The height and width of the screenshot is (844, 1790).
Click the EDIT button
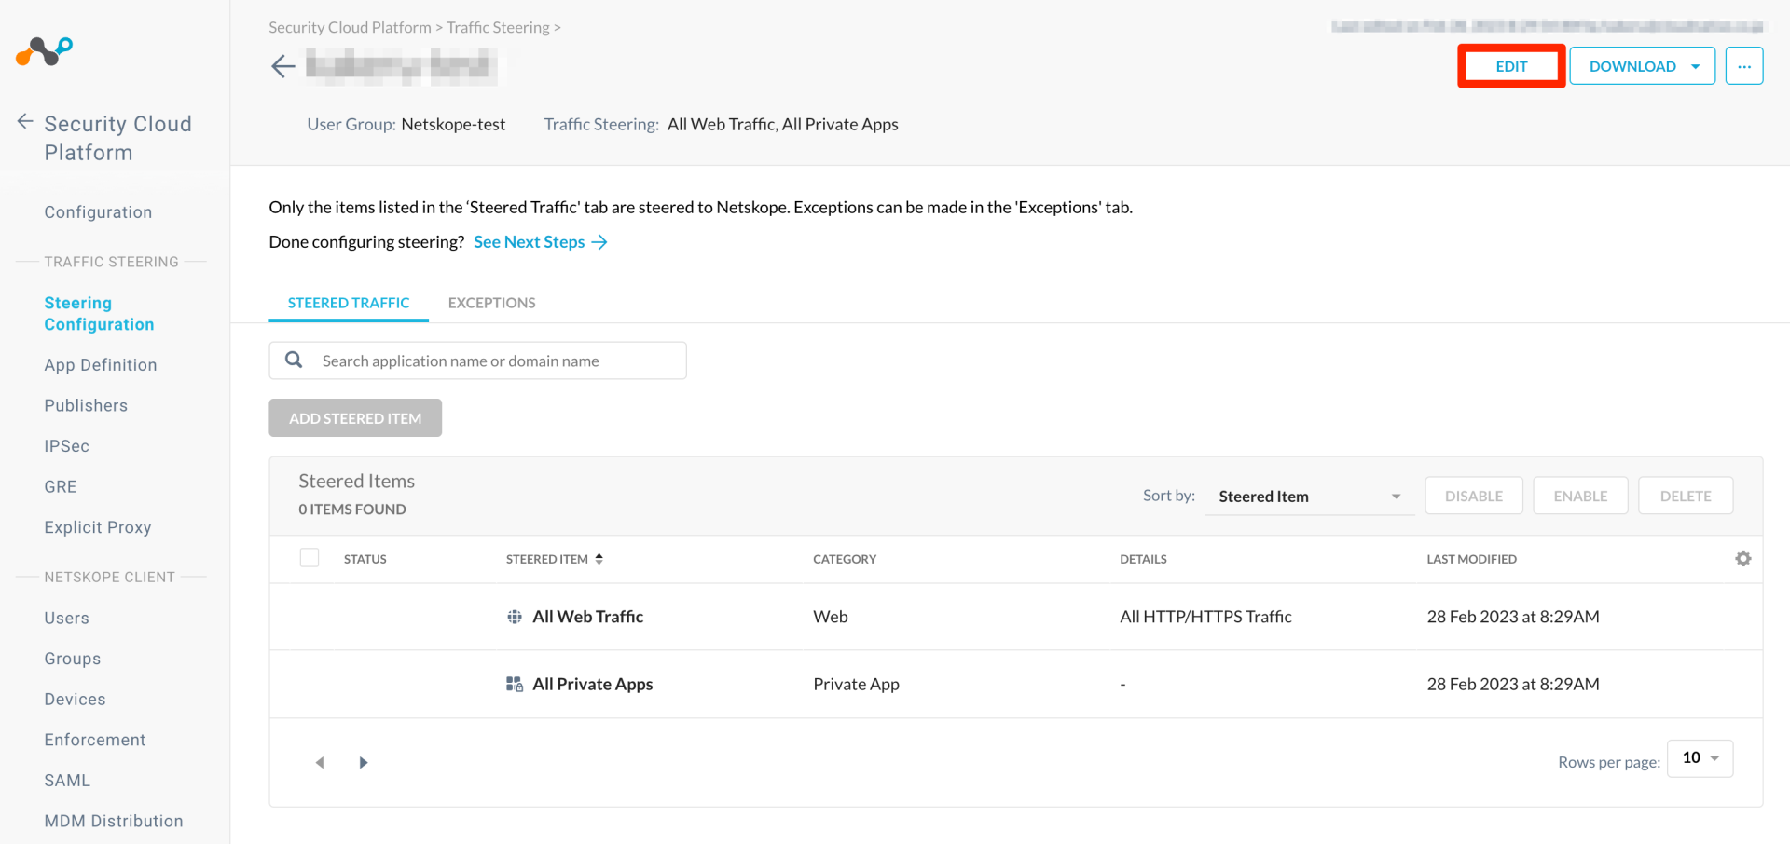[1510, 65]
